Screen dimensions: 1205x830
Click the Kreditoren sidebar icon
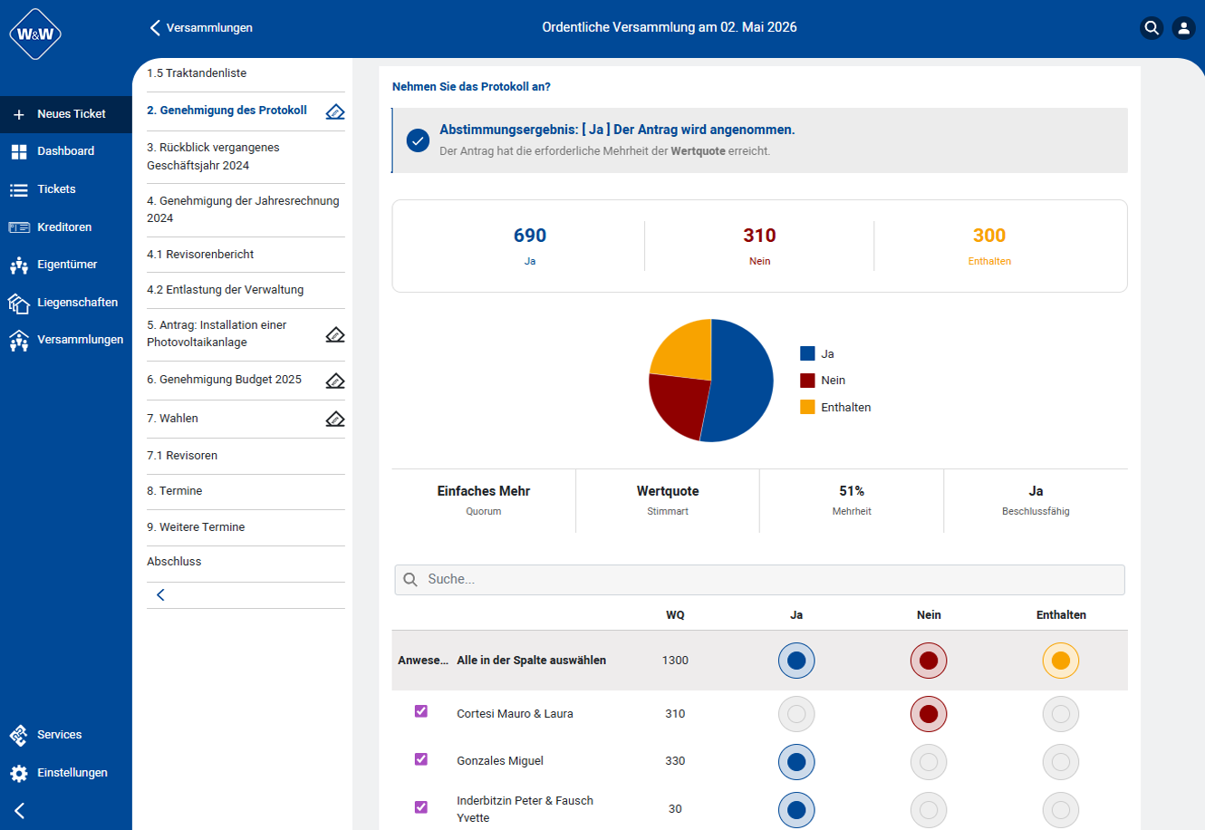click(19, 227)
